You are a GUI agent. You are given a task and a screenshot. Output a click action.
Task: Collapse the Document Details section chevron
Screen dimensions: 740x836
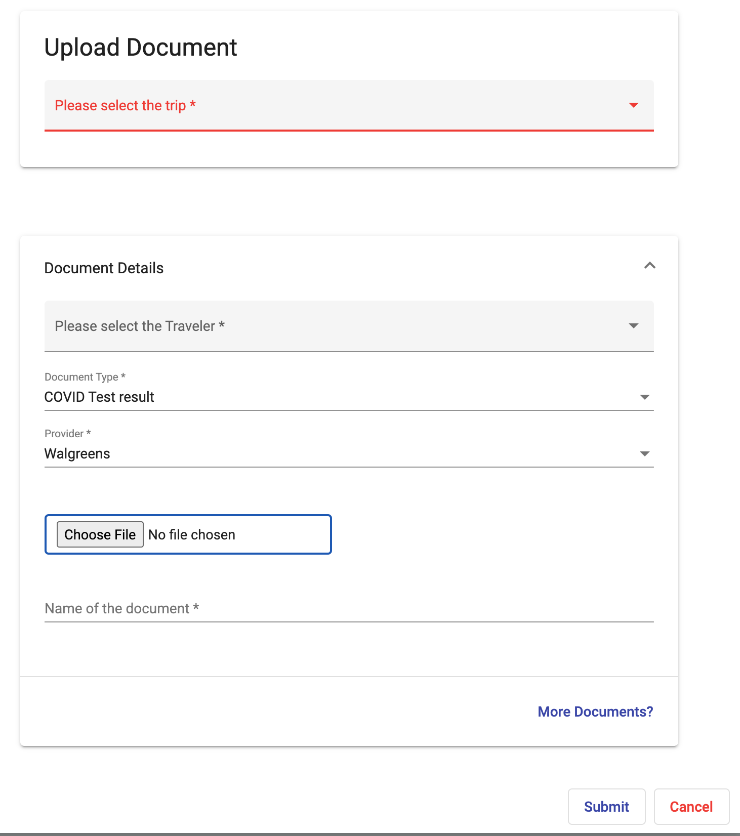(x=649, y=266)
